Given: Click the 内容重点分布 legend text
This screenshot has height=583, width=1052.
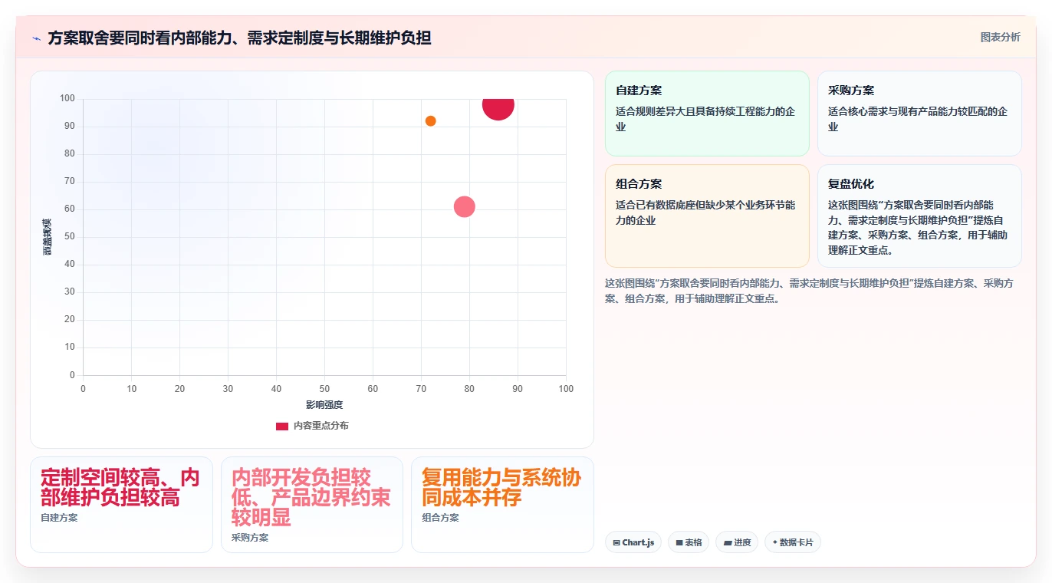Looking at the screenshot, I should pyautogui.click(x=321, y=426).
